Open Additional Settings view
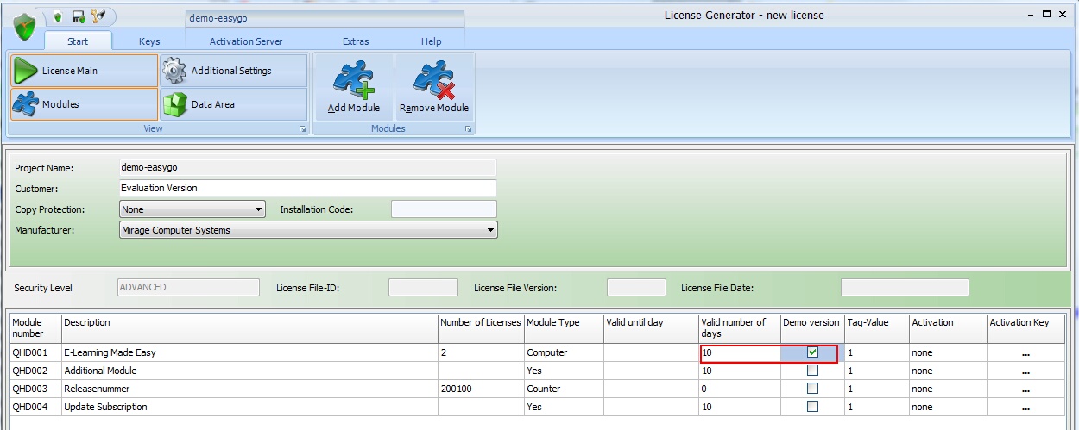This screenshot has height=430, width=1079. coord(233,71)
